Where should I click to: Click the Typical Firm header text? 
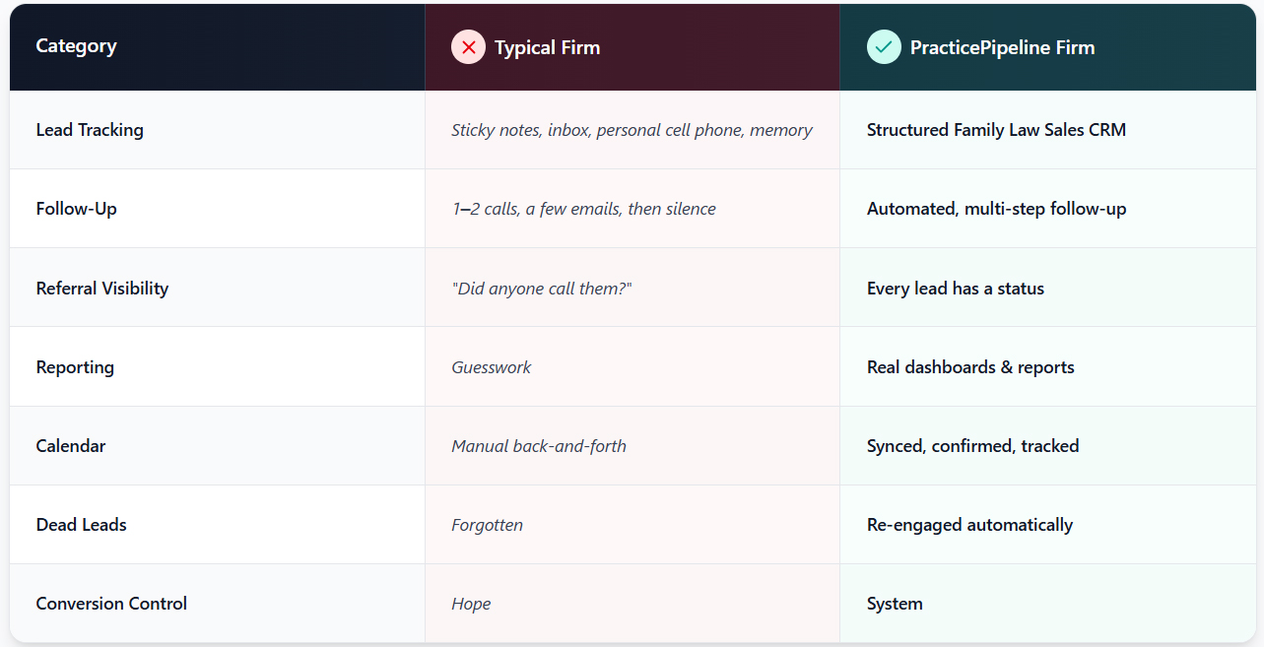[x=547, y=47]
